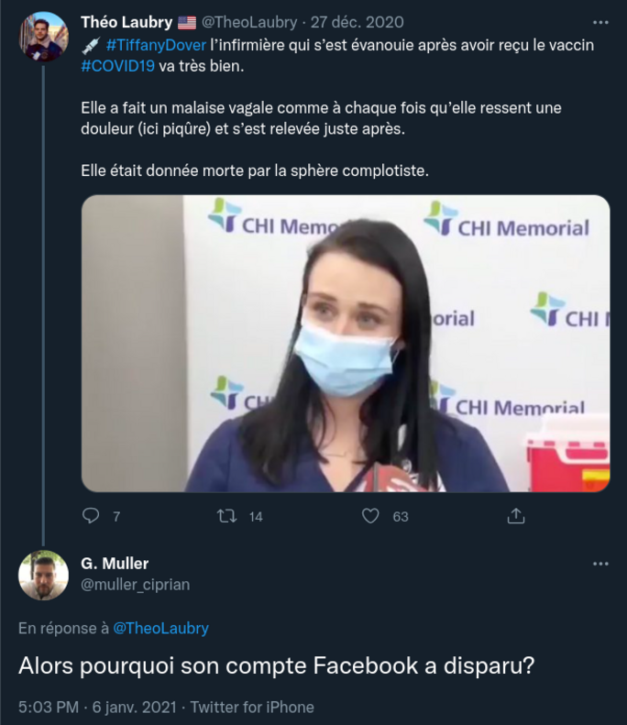This screenshot has width=627, height=725.
Task: Open the more options menu on Théo's tweet
Action: click(600, 23)
